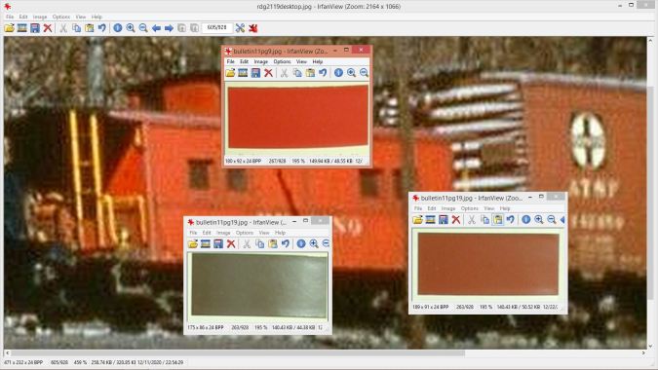Click the Zoom In magnifier in main toolbar
This screenshot has width=658, height=370.
(131, 28)
